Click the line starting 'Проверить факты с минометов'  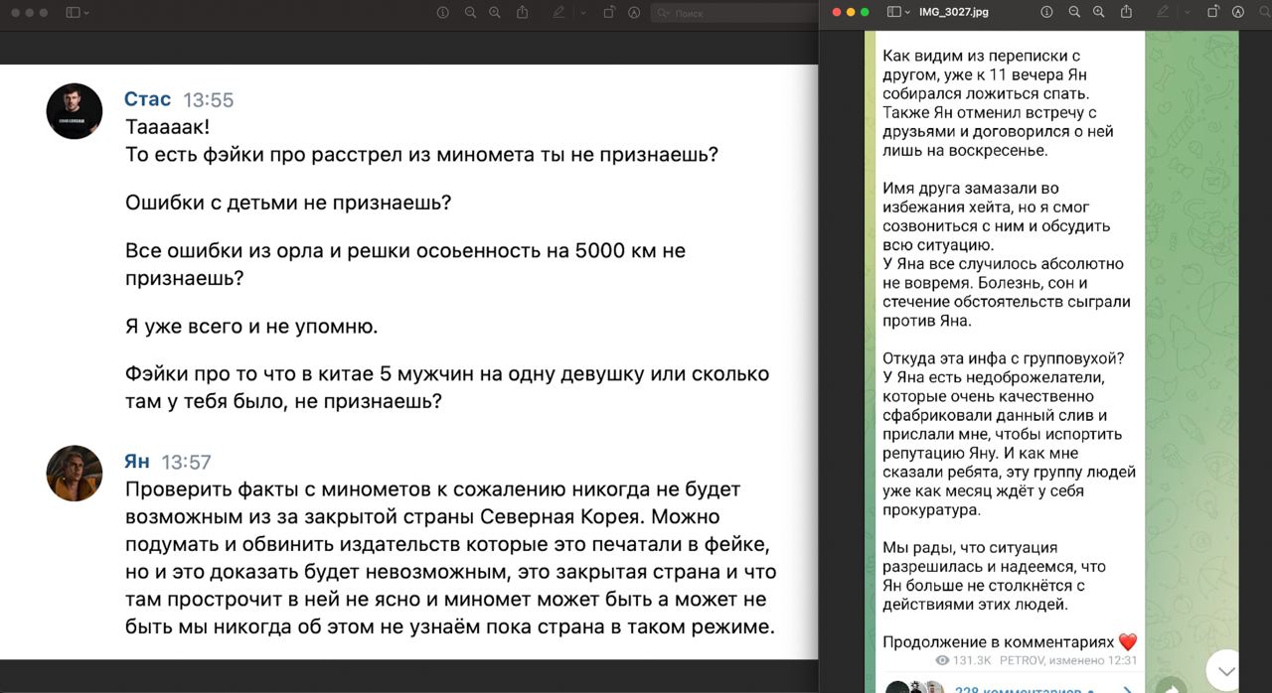pos(433,489)
